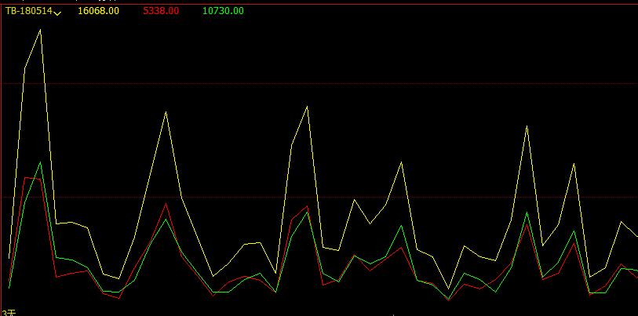The image size is (638, 316).
Task: Select the yellow 16068.00 value readout
Action: (99, 11)
